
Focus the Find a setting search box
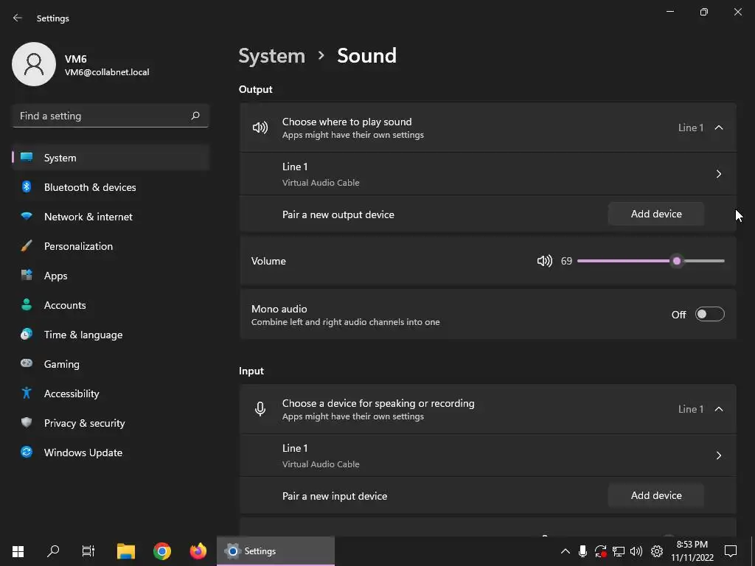[x=111, y=116]
